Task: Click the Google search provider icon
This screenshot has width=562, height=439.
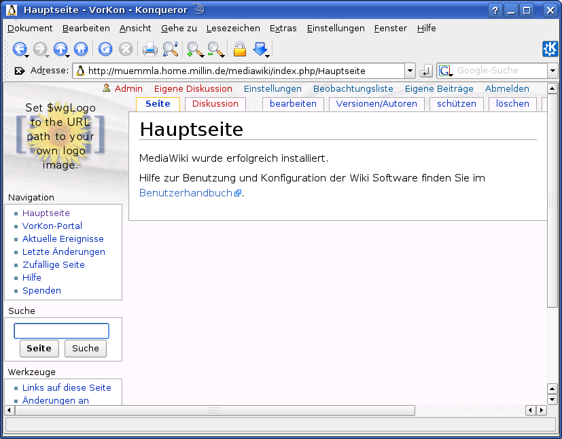Action: (444, 71)
